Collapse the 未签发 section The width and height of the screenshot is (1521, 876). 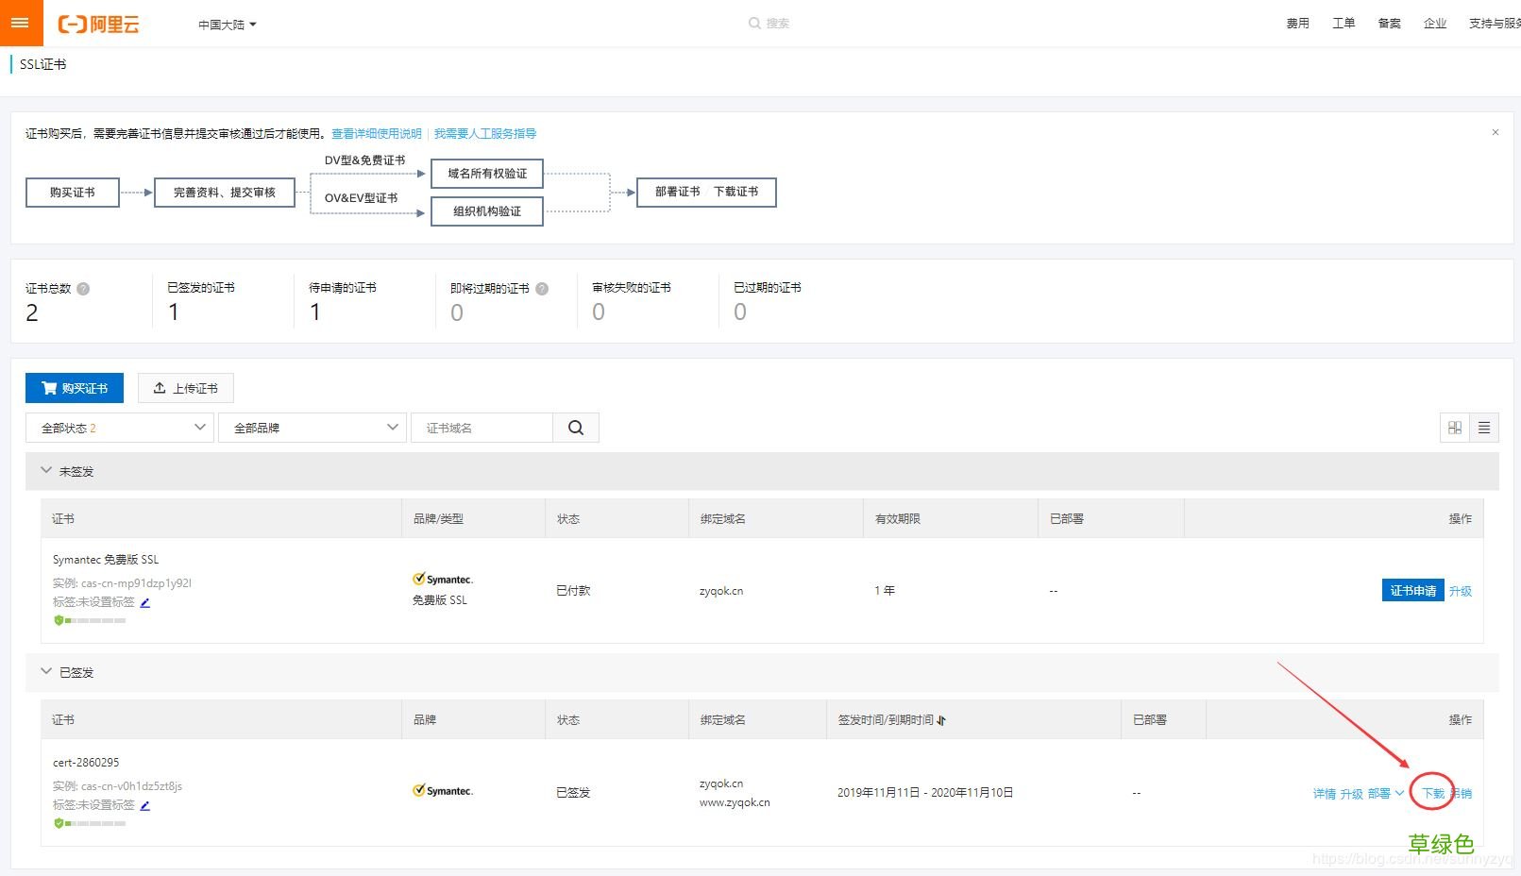(x=46, y=470)
